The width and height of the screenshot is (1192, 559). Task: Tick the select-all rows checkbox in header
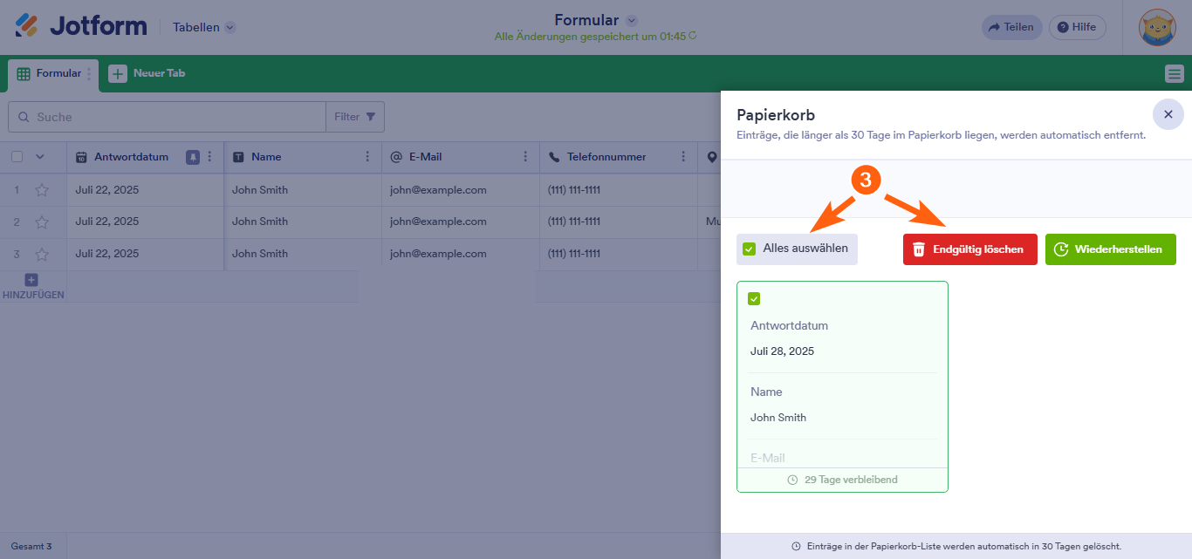[x=17, y=157]
